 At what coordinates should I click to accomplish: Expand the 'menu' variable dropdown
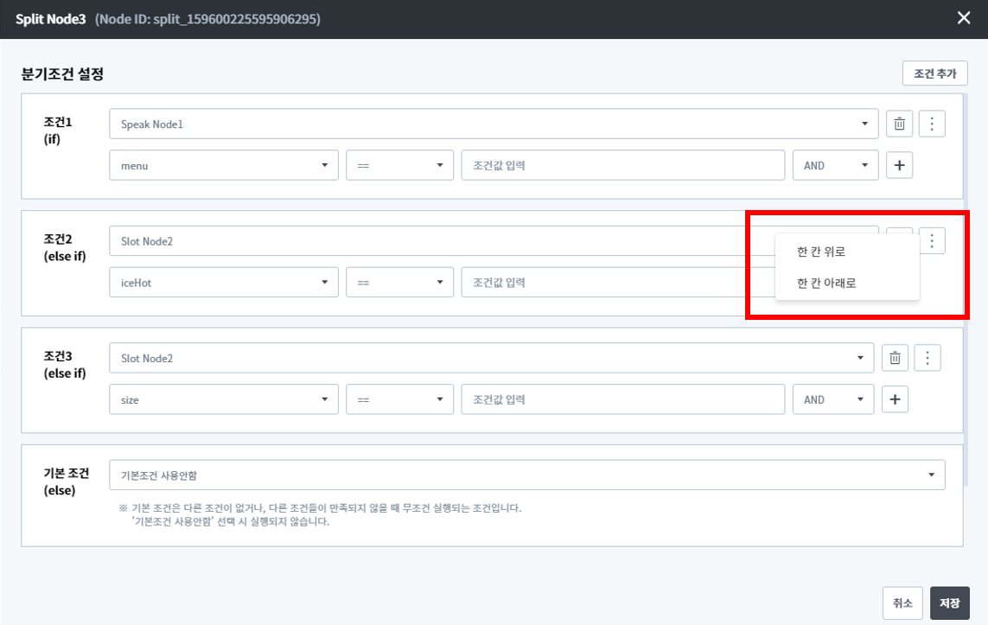(223, 165)
